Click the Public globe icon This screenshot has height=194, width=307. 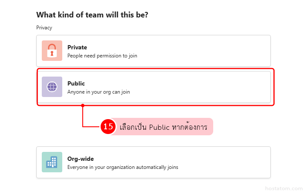coord(52,87)
